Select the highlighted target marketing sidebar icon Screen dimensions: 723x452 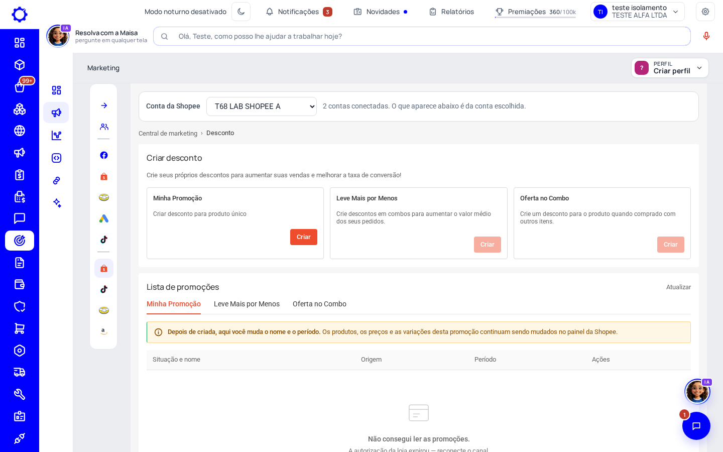coord(20,241)
